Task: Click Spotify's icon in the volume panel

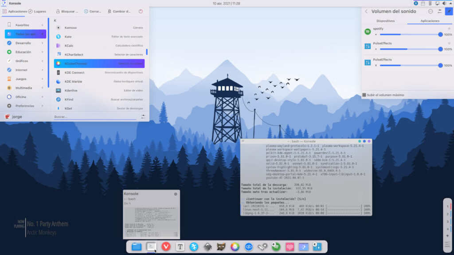Action: coord(368,32)
